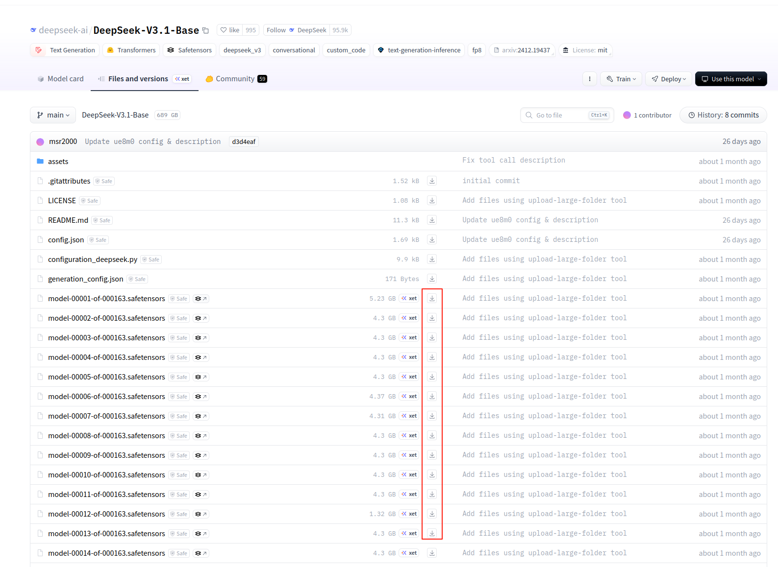Image resolution: width=778 pixels, height=567 pixels.
Task: Open the Community tab
Action: coord(236,79)
